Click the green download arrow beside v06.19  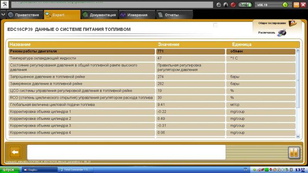[x=285, y=5]
